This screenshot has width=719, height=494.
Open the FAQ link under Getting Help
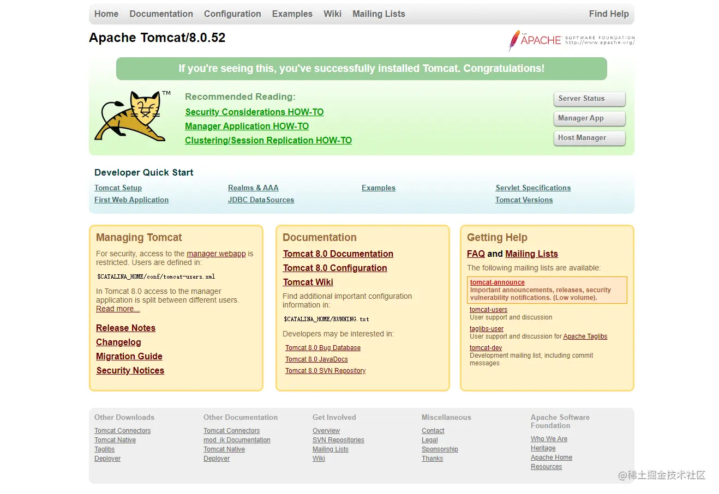476,254
